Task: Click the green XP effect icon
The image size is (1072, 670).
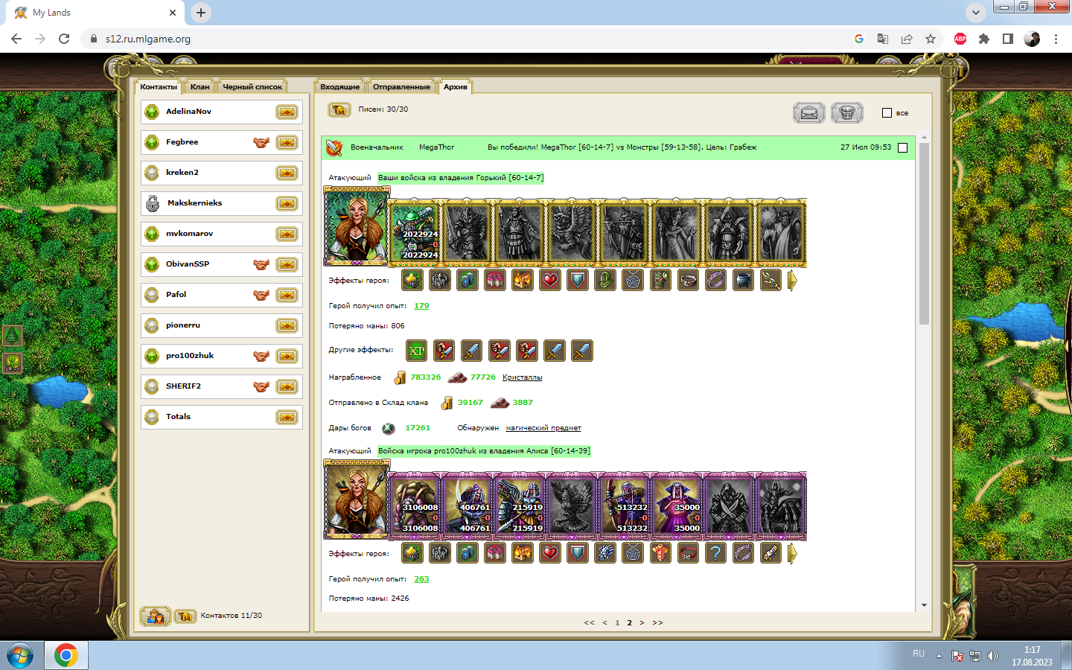Action: pyautogui.click(x=417, y=351)
